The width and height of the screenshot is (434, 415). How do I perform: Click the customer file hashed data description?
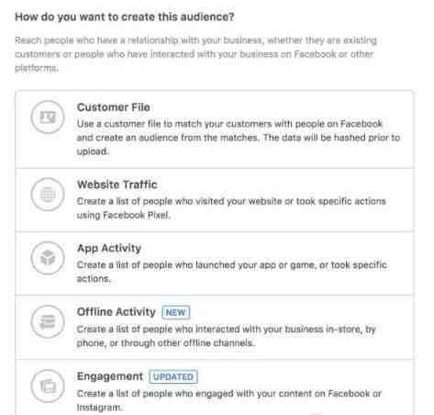point(239,138)
